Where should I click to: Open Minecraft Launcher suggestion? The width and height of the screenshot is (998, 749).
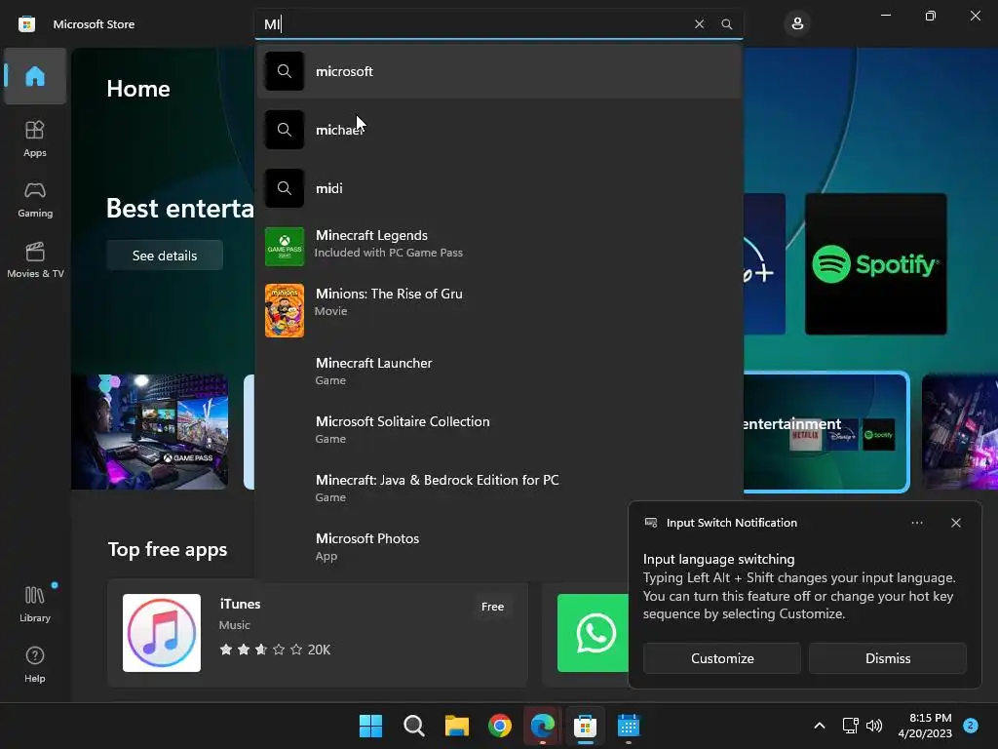pos(498,372)
